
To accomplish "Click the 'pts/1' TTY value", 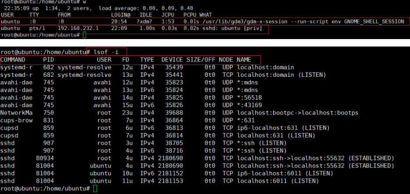I will [x=37, y=28].
